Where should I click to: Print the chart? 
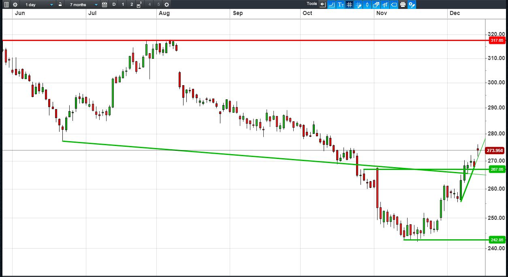403,4
